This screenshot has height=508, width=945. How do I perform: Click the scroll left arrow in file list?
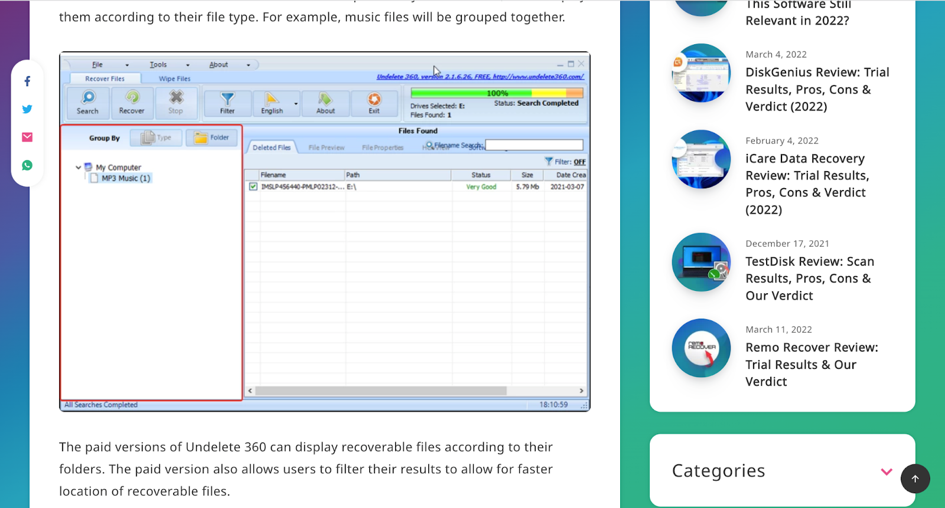(x=250, y=391)
